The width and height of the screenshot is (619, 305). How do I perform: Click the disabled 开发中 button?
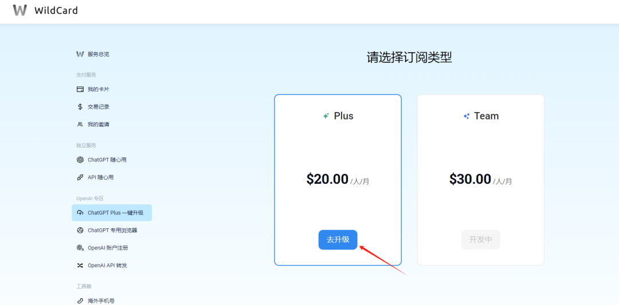point(480,240)
